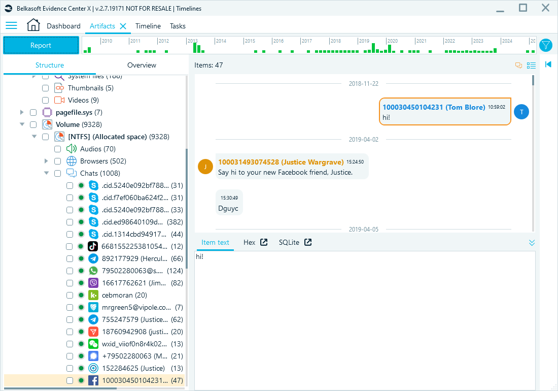The height and width of the screenshot is (391, 558).
Task: Collapse the side panel arrow icon
Action: point(548,64)
